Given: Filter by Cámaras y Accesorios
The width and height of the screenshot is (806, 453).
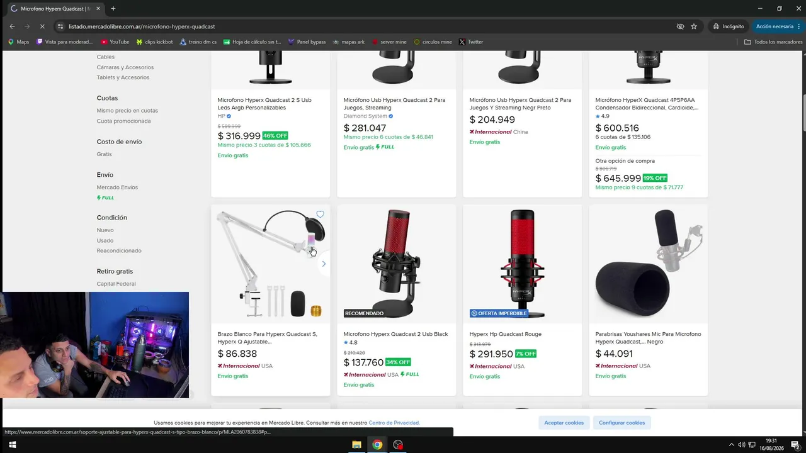Looking at the screenshot, I should (125, 67).
